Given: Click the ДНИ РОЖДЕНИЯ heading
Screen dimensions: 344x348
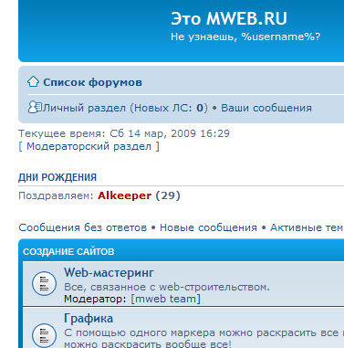Looking at the screenshot, I should 57,177.
